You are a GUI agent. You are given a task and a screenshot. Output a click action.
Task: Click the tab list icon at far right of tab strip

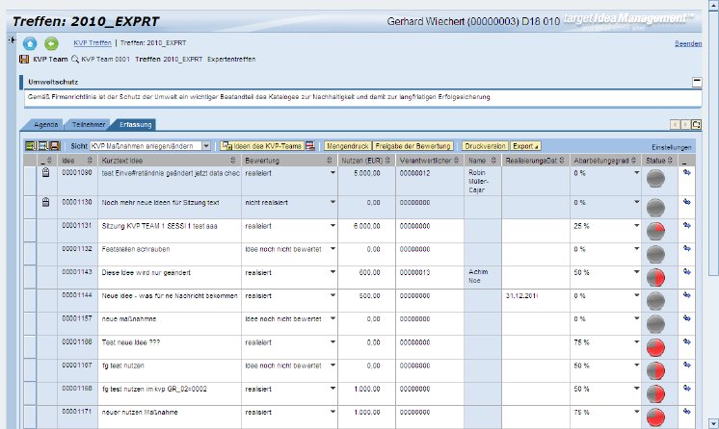click(x=697, y=125)
